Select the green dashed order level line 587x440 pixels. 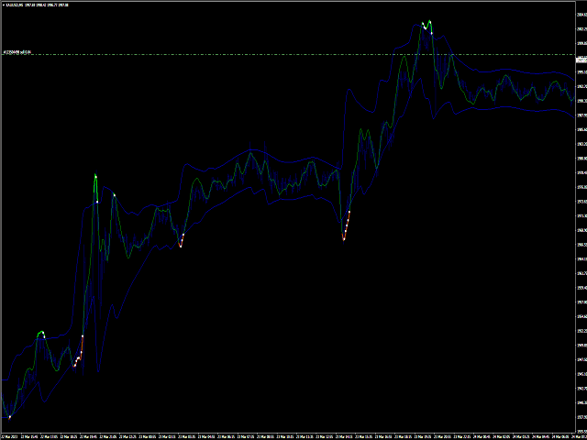[289, 55]
